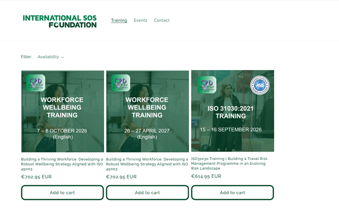
Task: Click the CPD Certified badge on October 2026 image
Action: [36, 83]
